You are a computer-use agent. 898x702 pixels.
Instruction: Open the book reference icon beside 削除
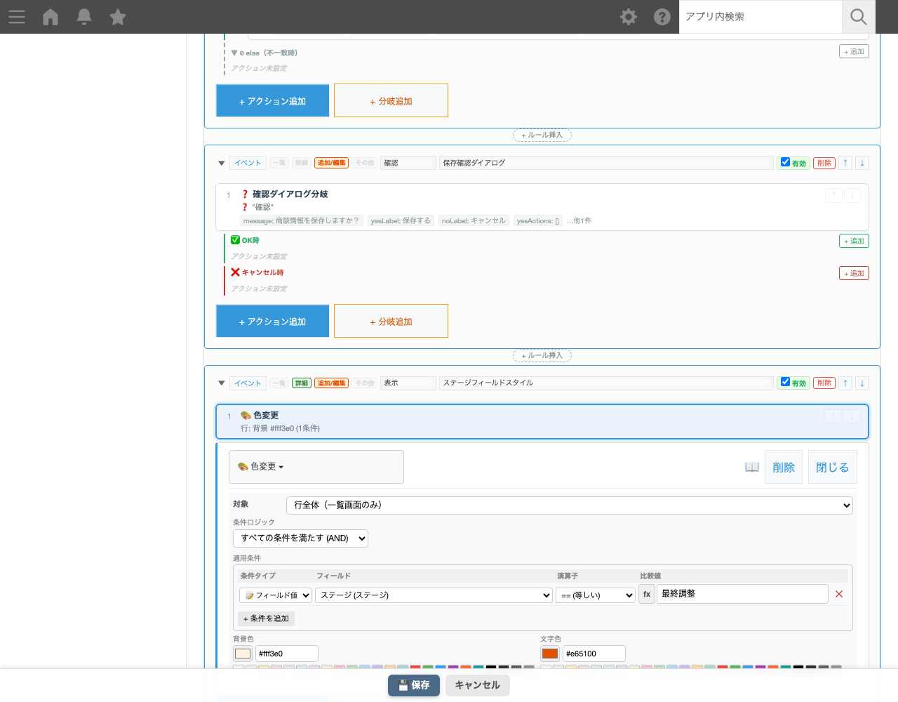point(752,468)
